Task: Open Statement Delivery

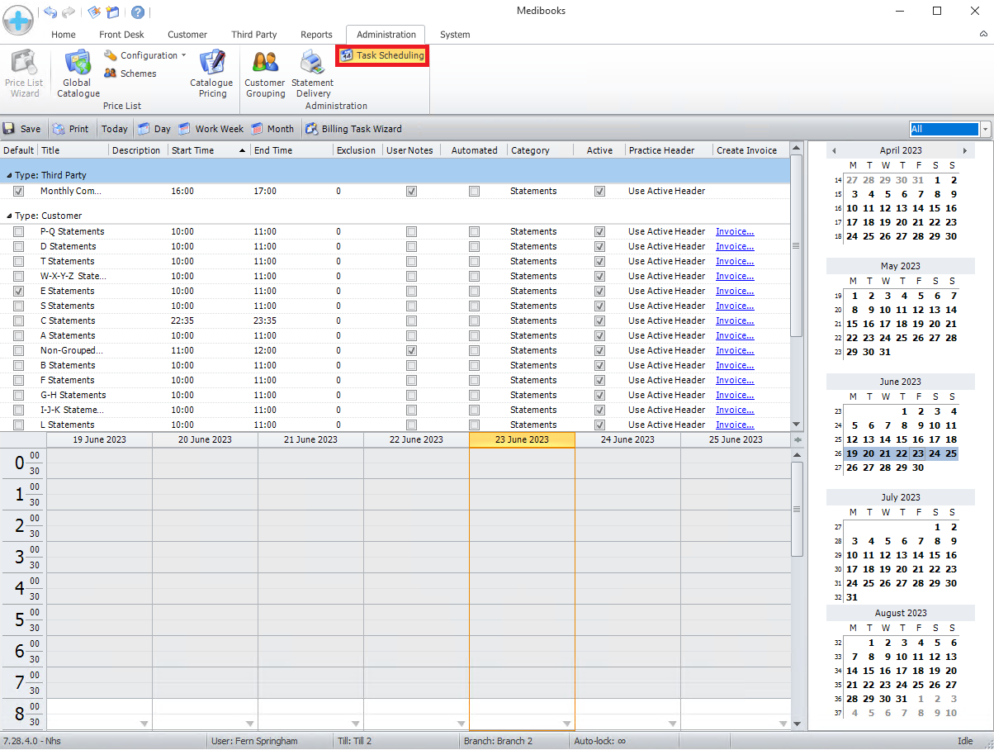Action: tap(312, 64)
